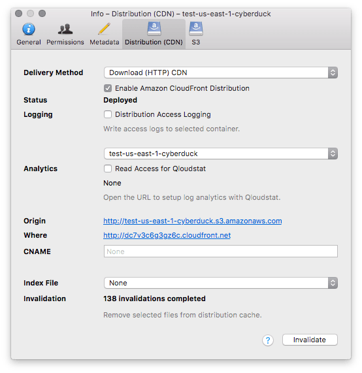Switch to the Metadata tab label
Screen dimensions: 362x373
coord(105,42)
